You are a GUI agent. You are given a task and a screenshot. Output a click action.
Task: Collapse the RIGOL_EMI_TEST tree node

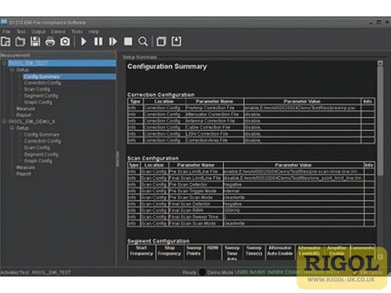pyautogui.click(x=4, y=63)
